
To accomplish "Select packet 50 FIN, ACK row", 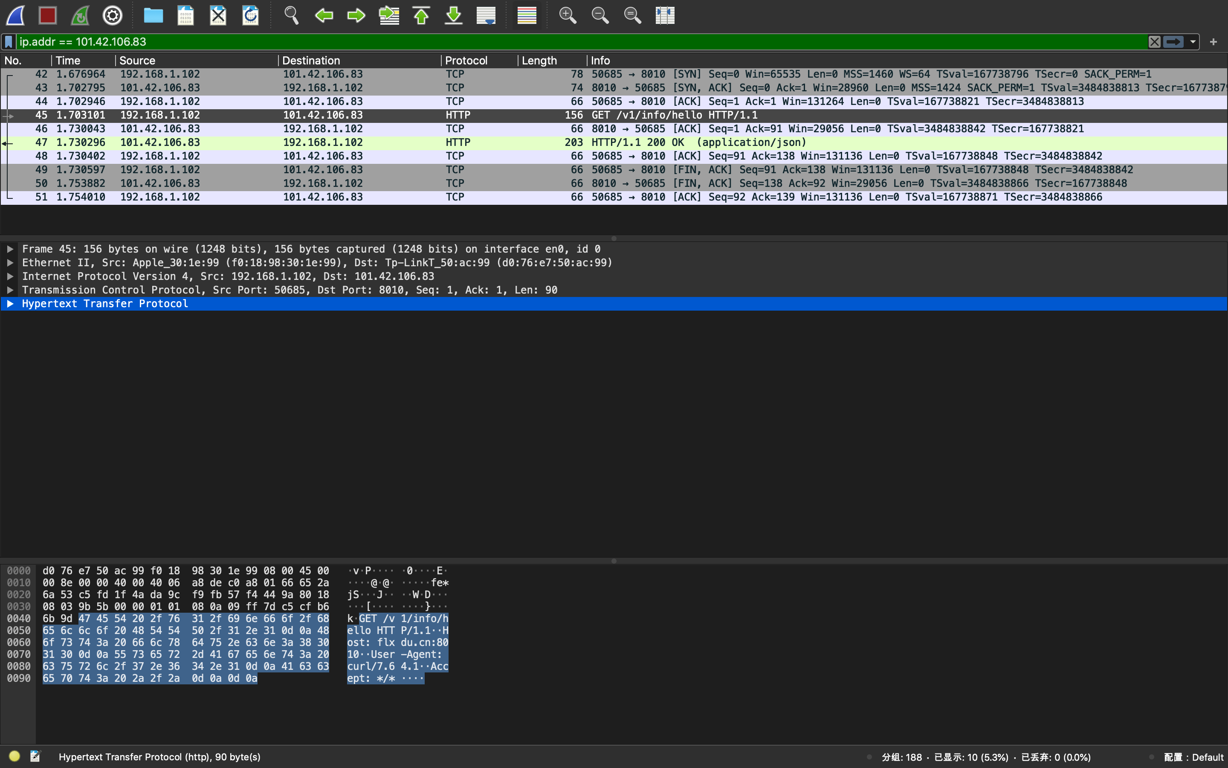I will pyautogui.click(x=614, y=183).
